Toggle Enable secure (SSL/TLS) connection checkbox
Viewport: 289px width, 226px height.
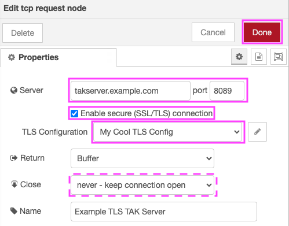74,113
